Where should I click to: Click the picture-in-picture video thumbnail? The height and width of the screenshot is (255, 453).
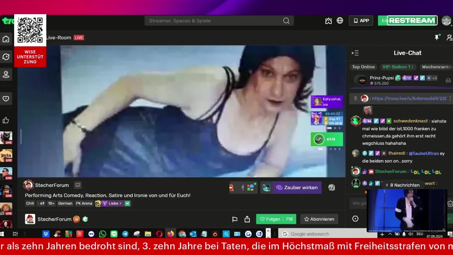click(x=407, y=210)
